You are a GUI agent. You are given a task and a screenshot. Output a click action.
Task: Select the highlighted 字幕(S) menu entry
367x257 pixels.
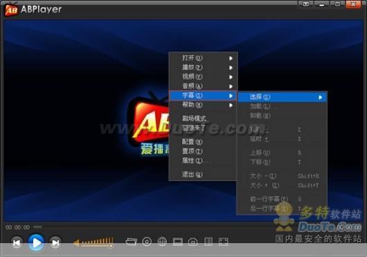[203, 96]
